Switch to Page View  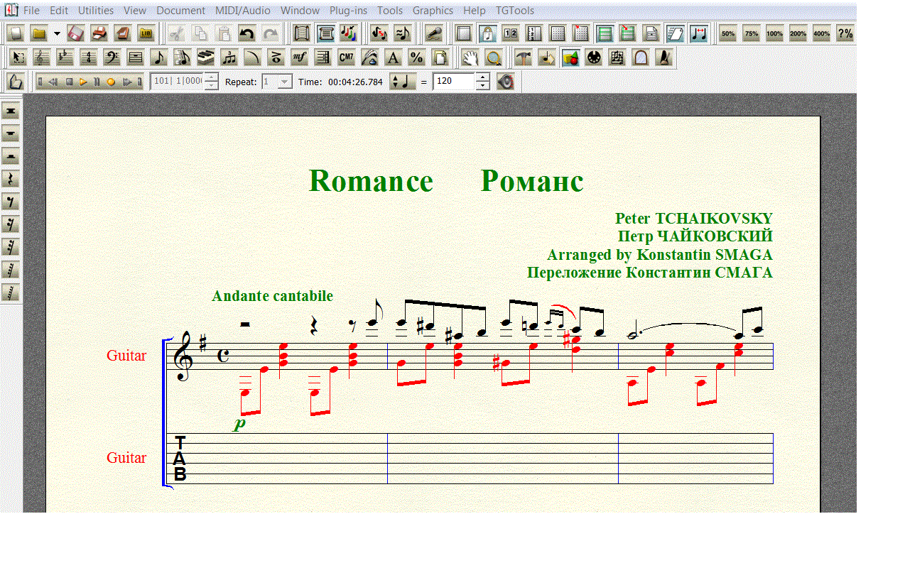(x=325, y=33)
